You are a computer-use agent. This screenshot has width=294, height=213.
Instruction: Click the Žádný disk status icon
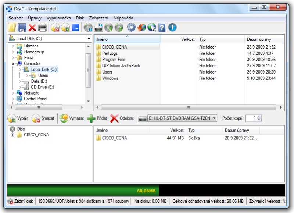point(11,201)
